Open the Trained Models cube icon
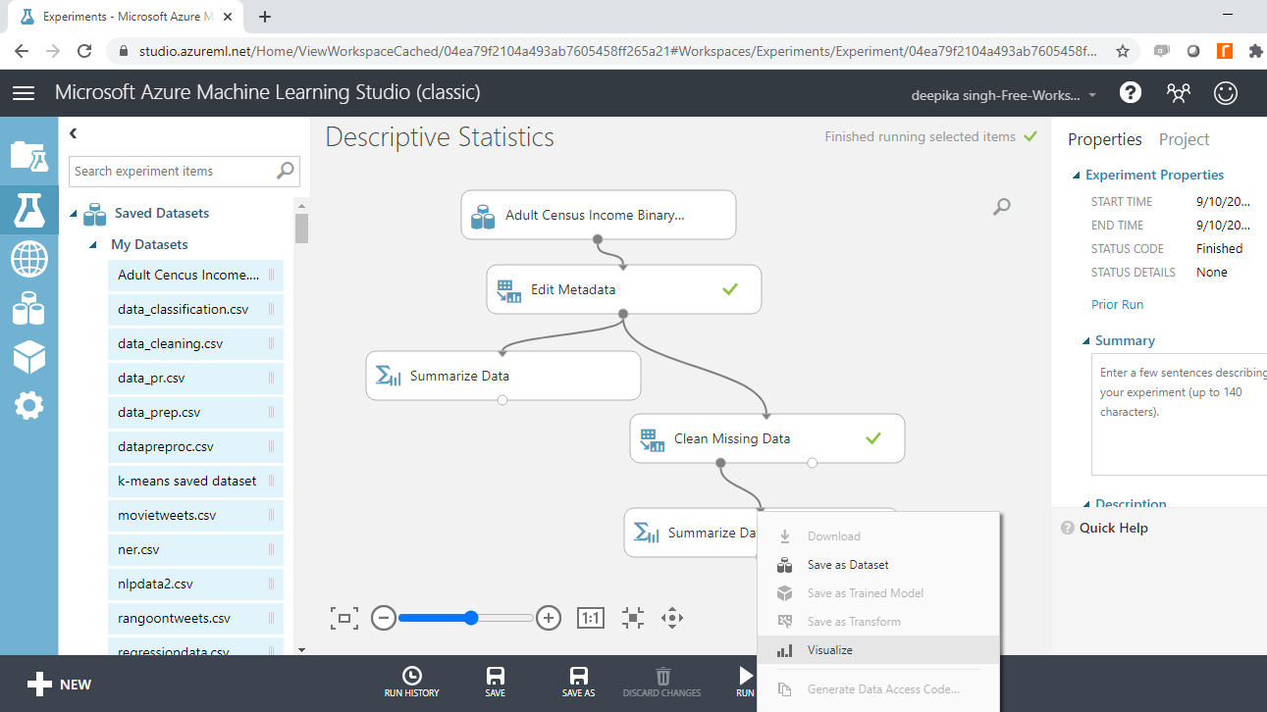This screenshot has height=712, width=1267. pyautogui.click(x=28, y=357)
